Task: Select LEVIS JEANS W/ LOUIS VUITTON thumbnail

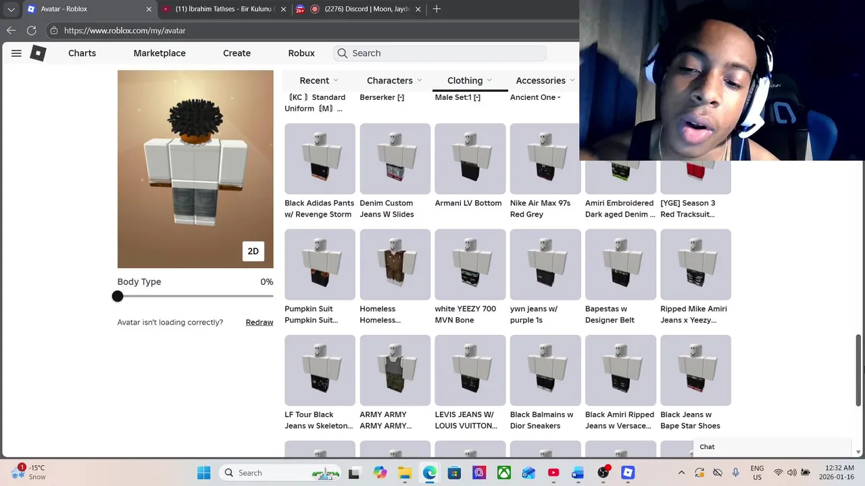Action: point(470,371)
